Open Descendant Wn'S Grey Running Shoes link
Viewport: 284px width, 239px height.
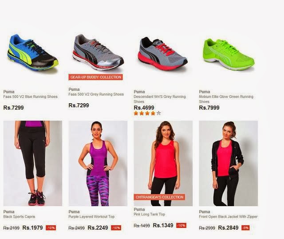tap(160, 99)
